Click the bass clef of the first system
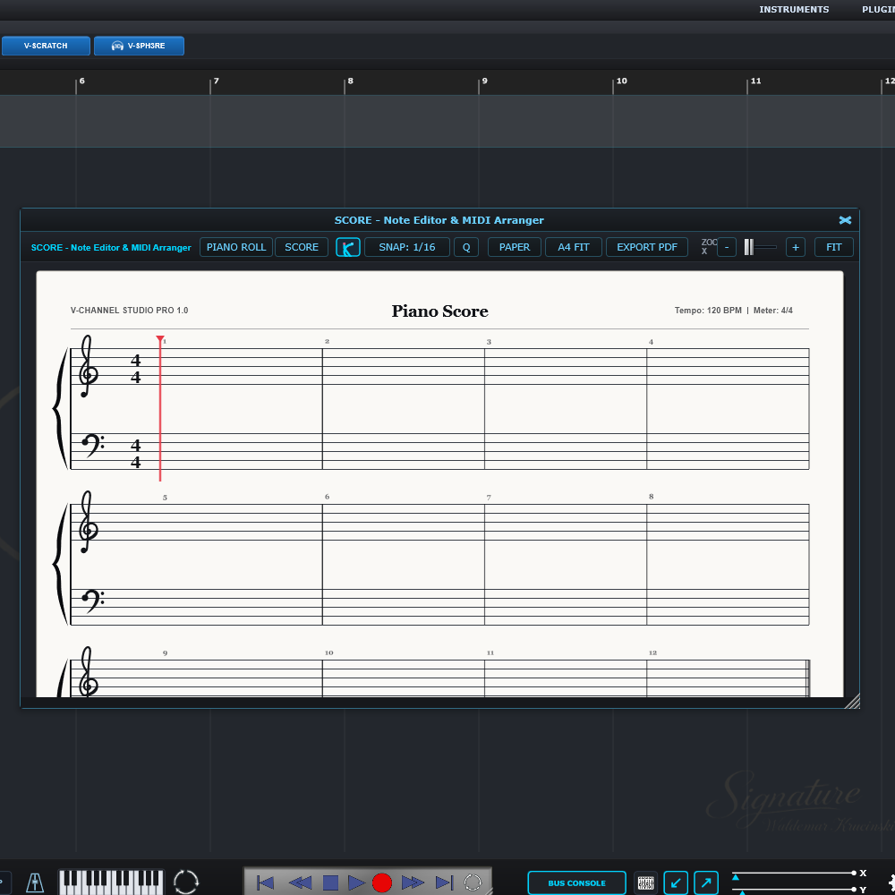 pos(92,446)
